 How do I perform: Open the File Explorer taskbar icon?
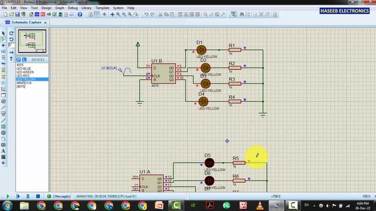pos(24,206)
